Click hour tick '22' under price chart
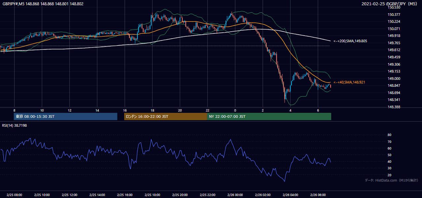This screenshot has height=198, width=422. point(208,111)
